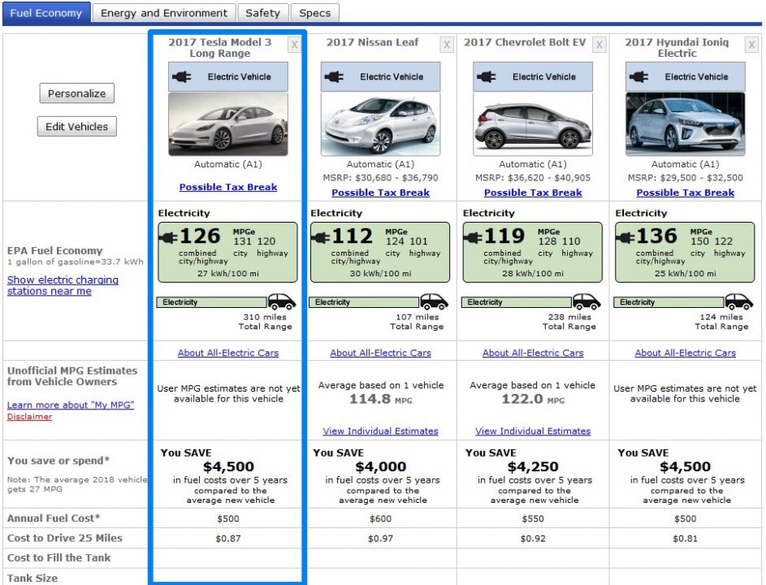Open About All-Electric Cars under Chevrolet Bolt
This screenshot has width=766, height=585.
(533, 353)
